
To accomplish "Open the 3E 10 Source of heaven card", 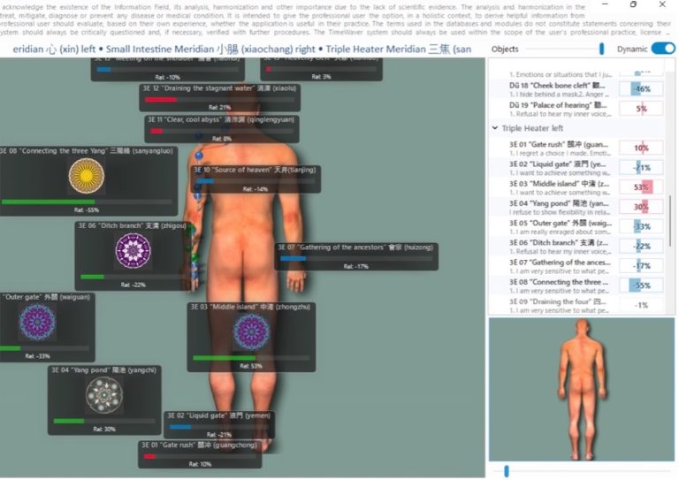I will (256, 179).
